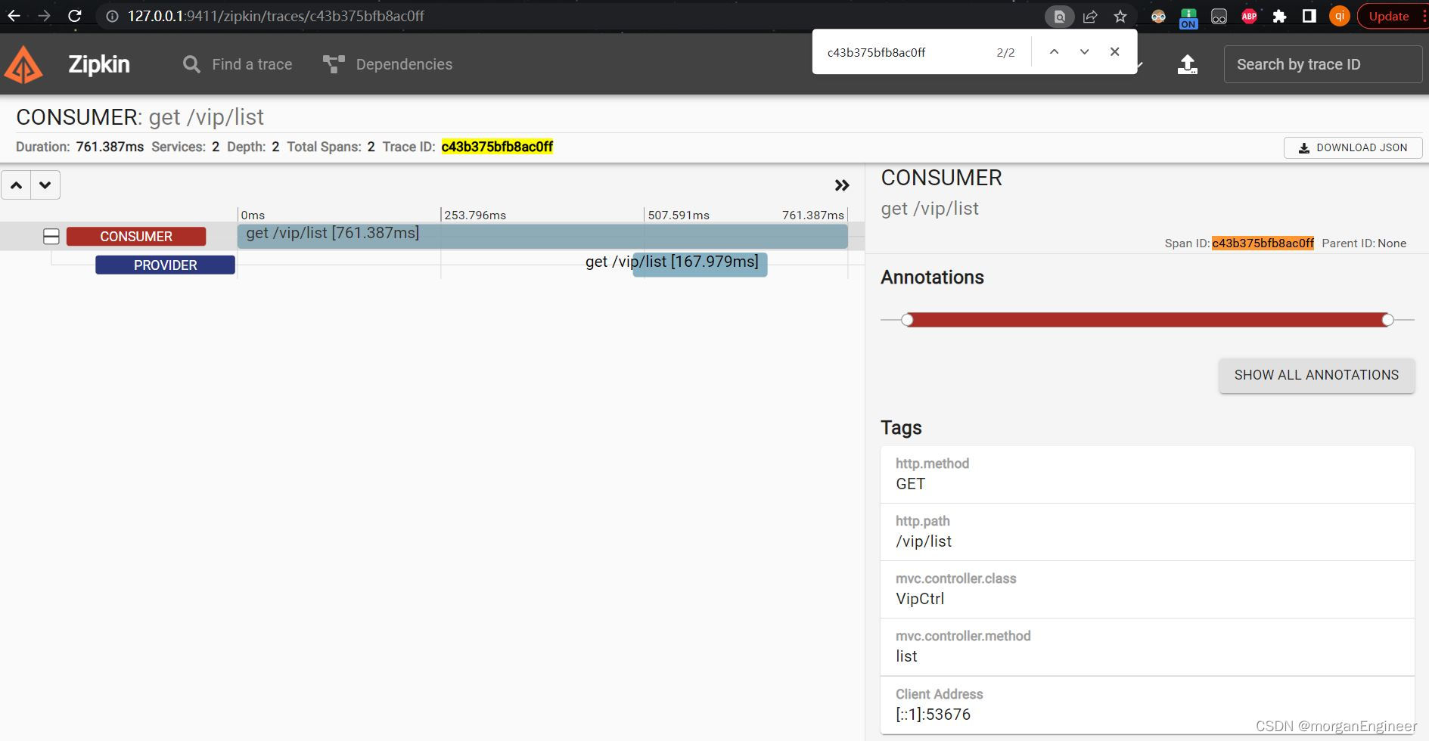The image size is (1429, 741).
Task: Click the mvc.controller.method list value
Action: (906, 656)
